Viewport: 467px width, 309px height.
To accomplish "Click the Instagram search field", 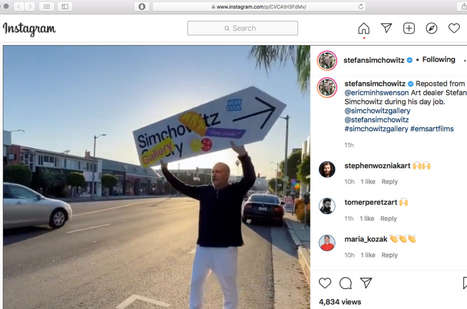I will [243, 28].
